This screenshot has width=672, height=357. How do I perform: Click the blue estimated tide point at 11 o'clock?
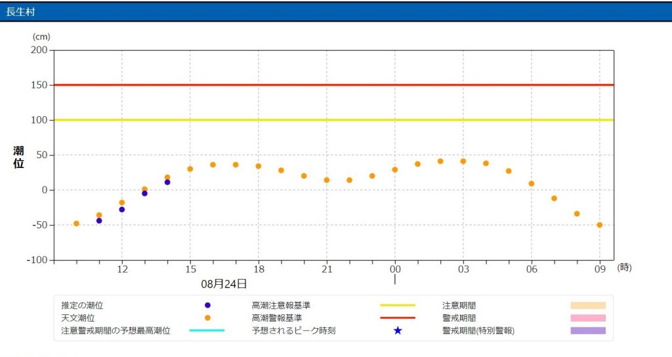click(x=99, y=220)
